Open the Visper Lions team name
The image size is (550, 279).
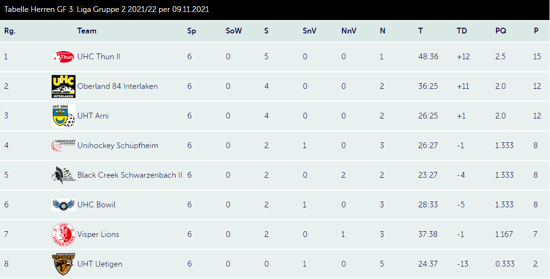(98, 234)
